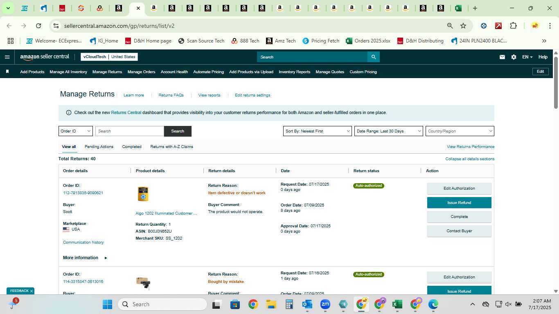Open Inventory Reports menu item

(294, 72)
